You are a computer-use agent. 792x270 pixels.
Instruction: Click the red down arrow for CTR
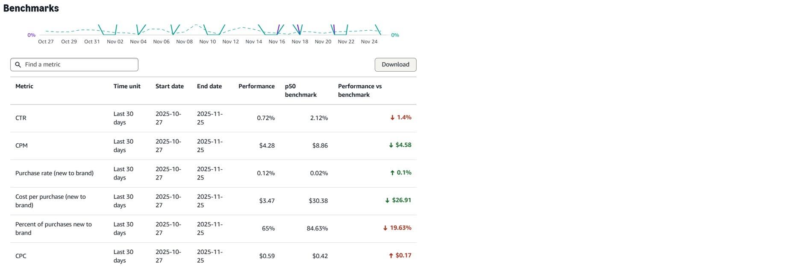point(392,117)
